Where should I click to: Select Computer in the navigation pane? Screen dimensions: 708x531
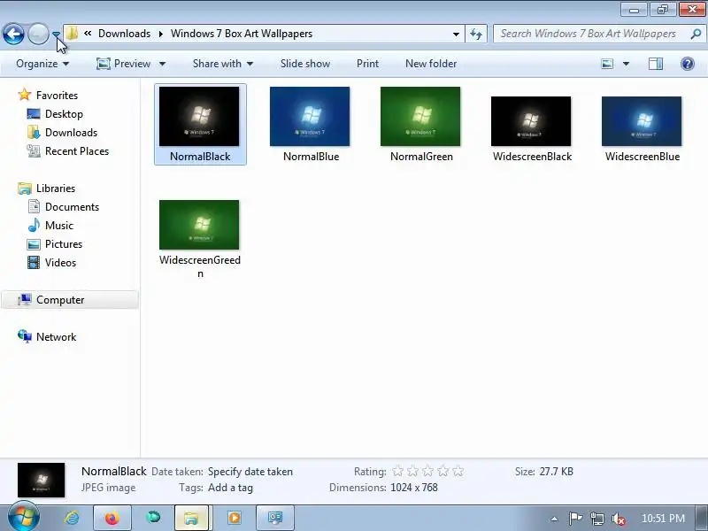[x=70, y=300]
